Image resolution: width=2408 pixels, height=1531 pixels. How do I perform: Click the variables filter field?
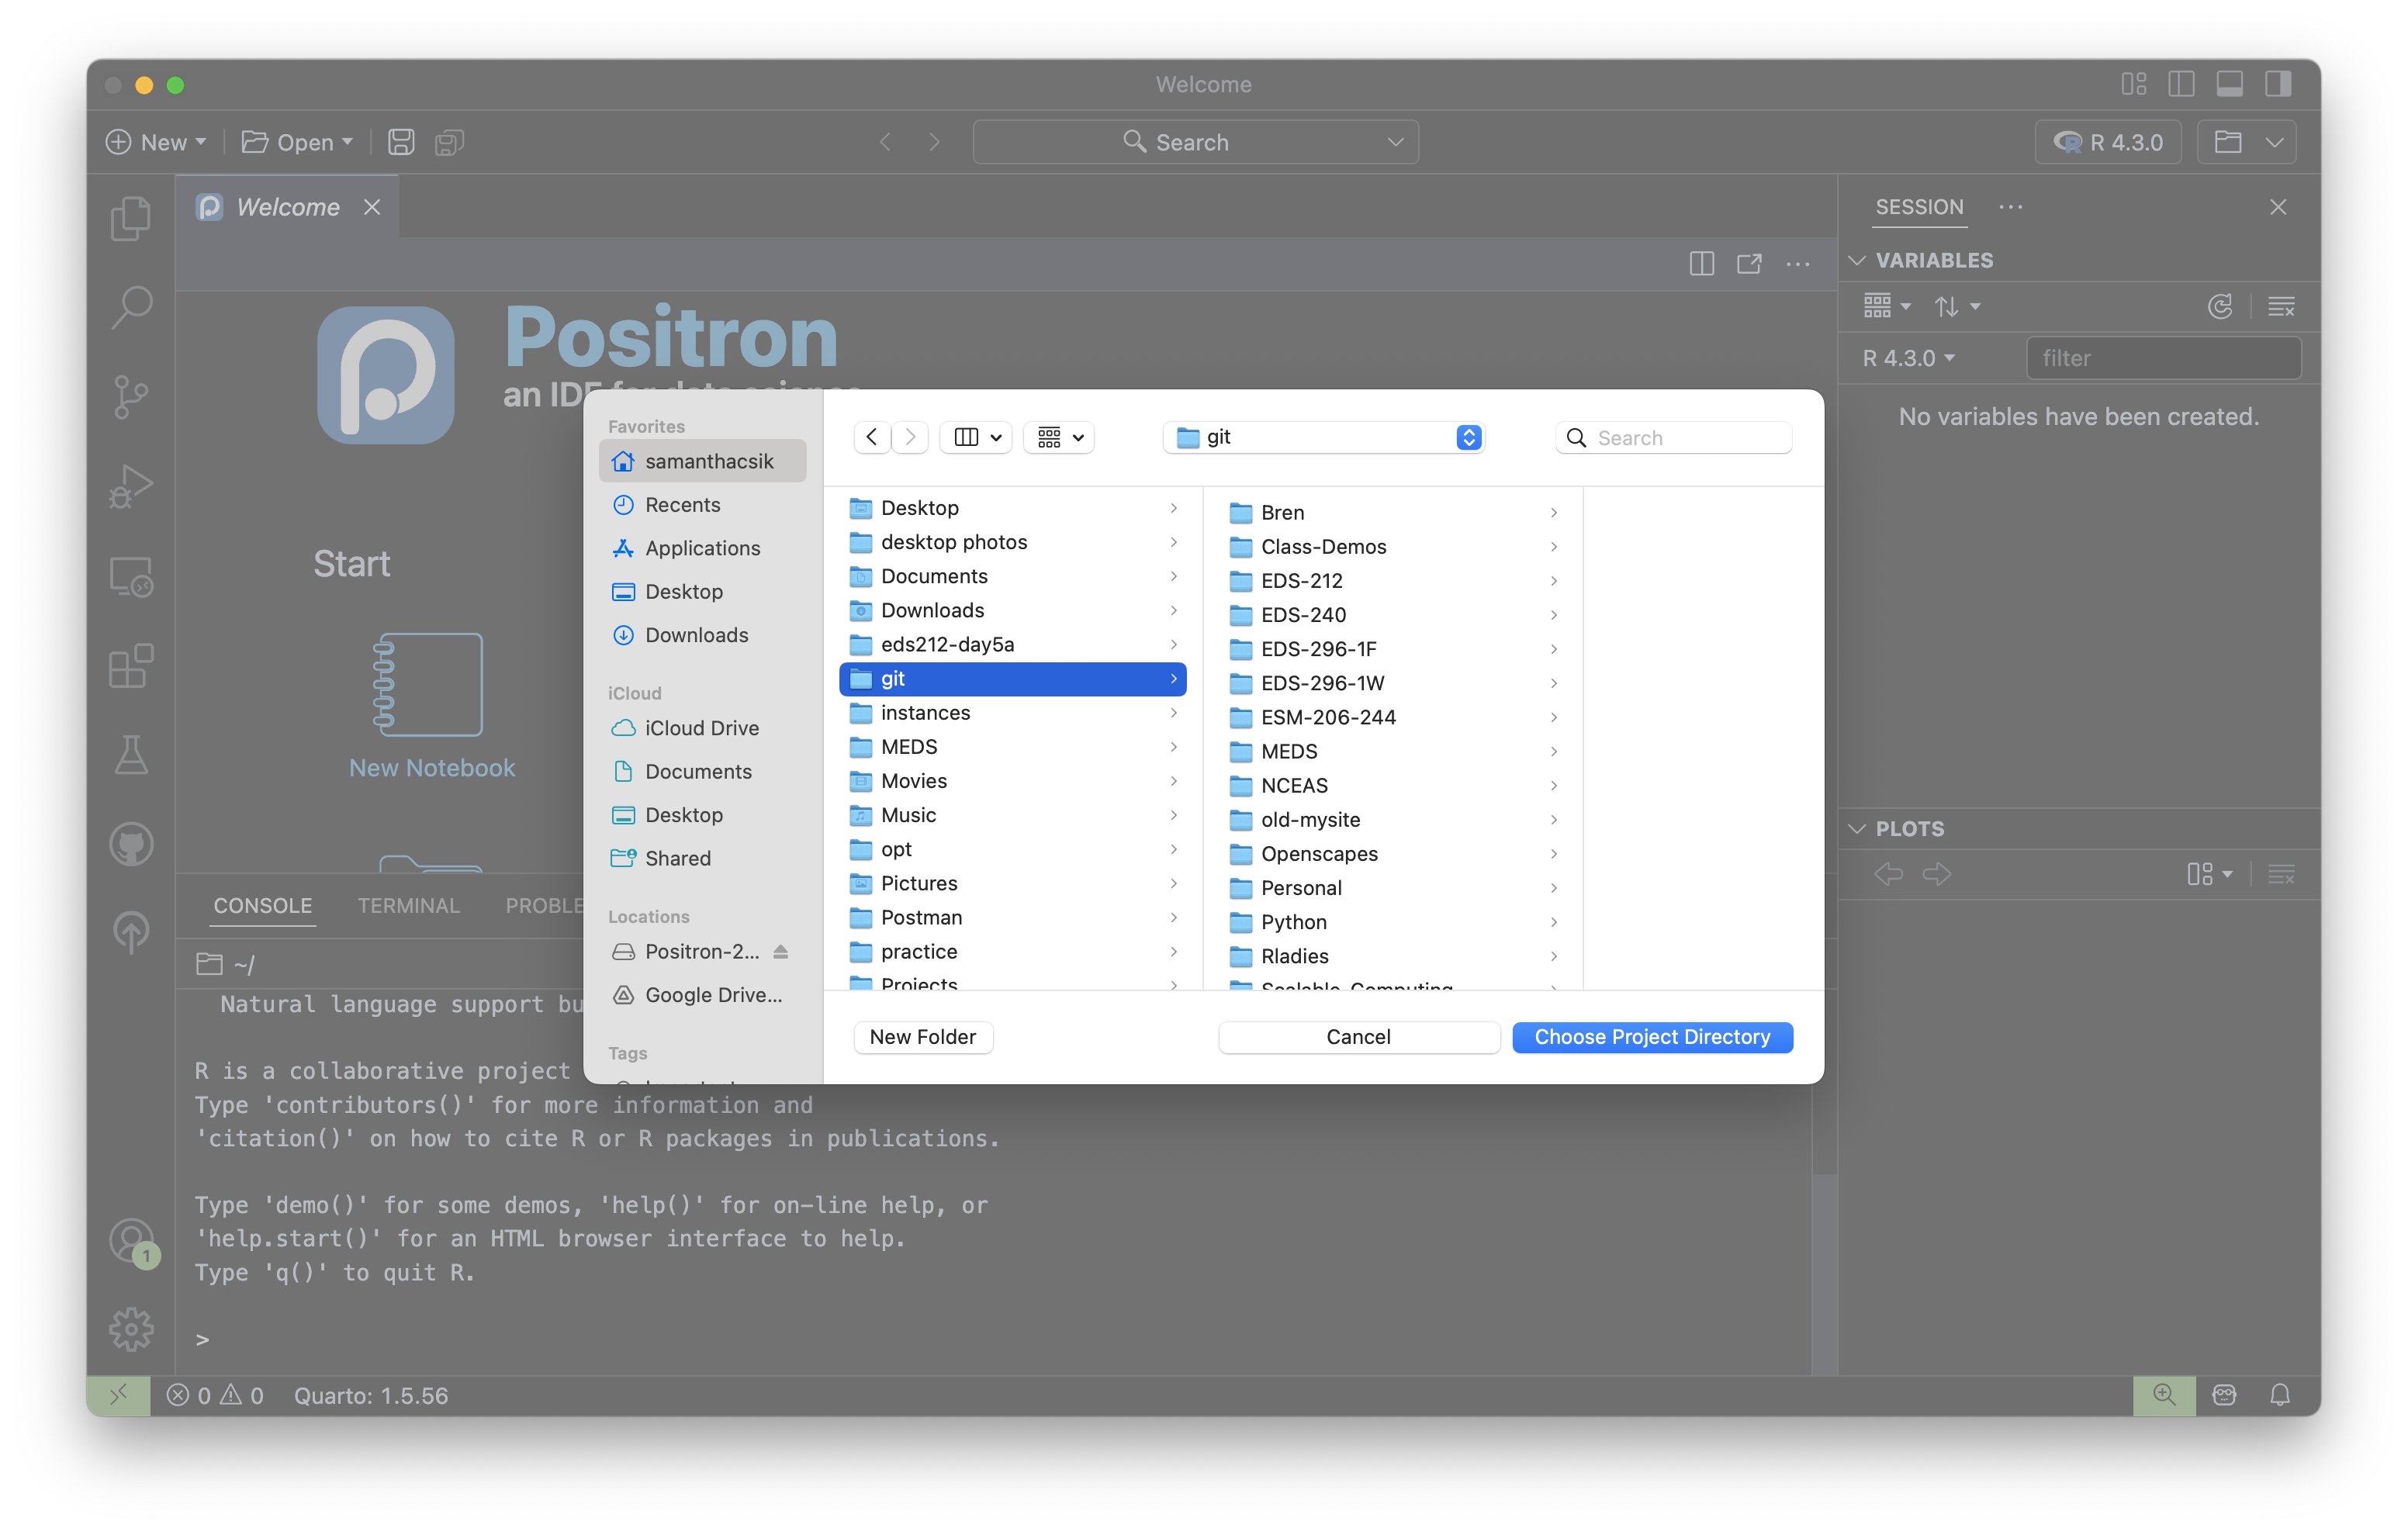click(x=2163, y=358)
